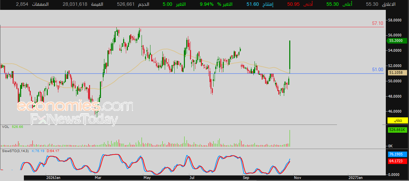Image resolution: width=409 pixels, height=181 pixels.
Task: Click the blue 76.1905 stochastic value
Action: 398,154
